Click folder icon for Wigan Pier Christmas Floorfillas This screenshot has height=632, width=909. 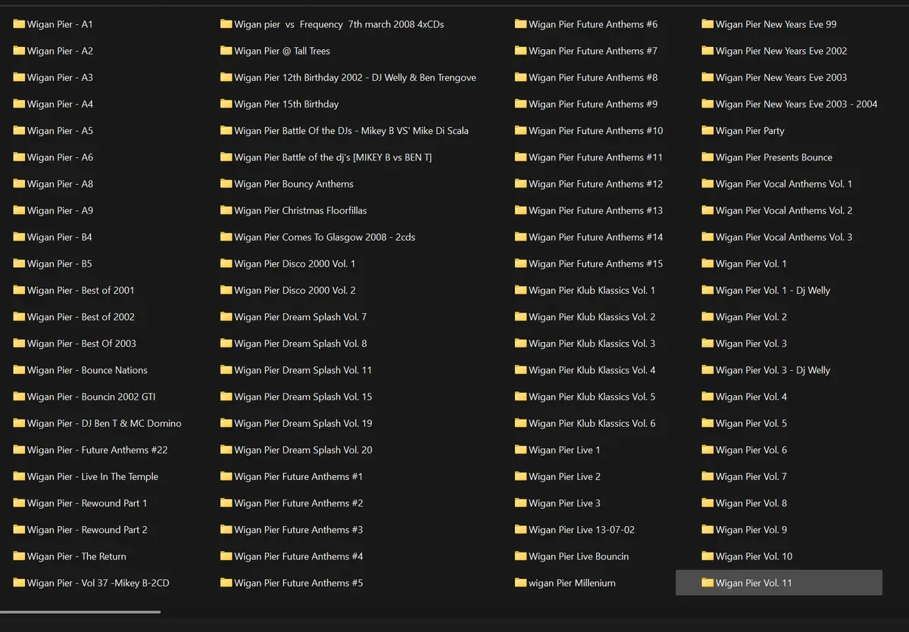click(x=226, y=210)
